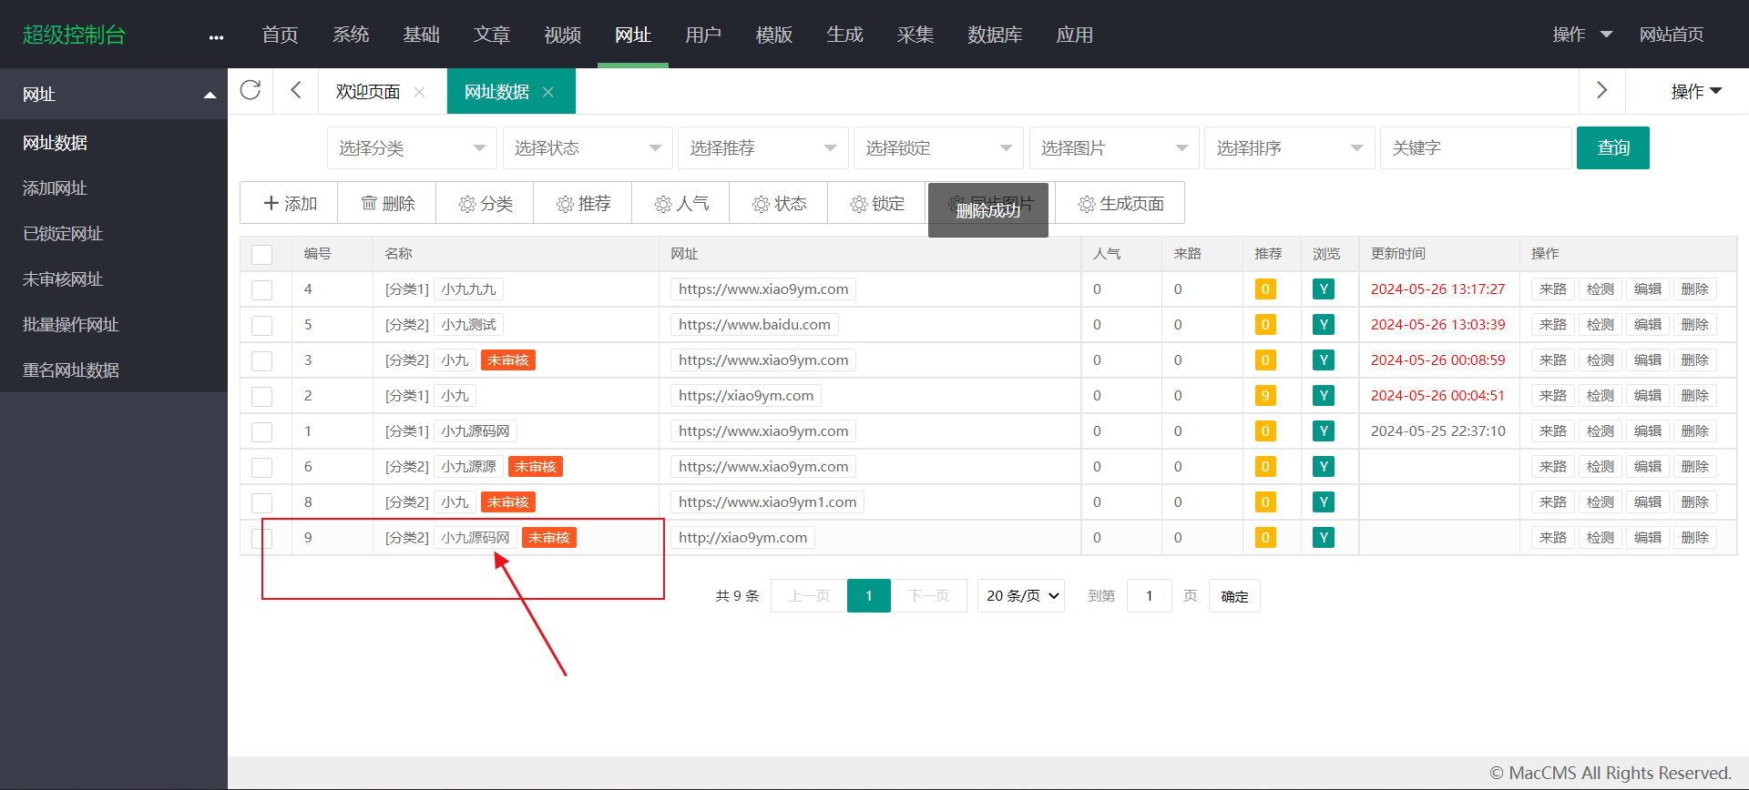Viewport: 1749px width, 790px height.
Task: Click 删除 for row number 9
Action: pos(1695,538)
